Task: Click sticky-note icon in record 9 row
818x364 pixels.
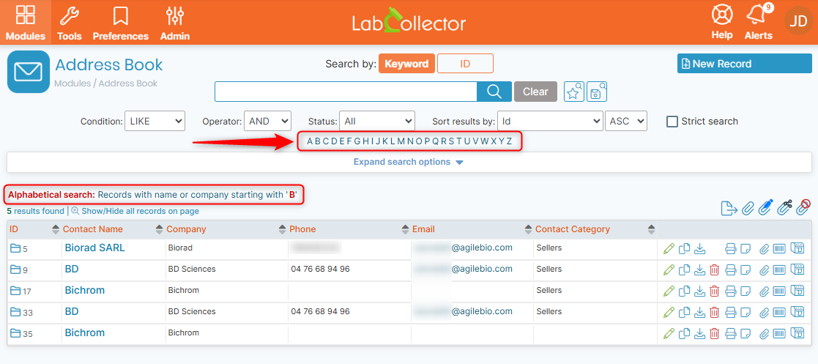Action: 746,270
